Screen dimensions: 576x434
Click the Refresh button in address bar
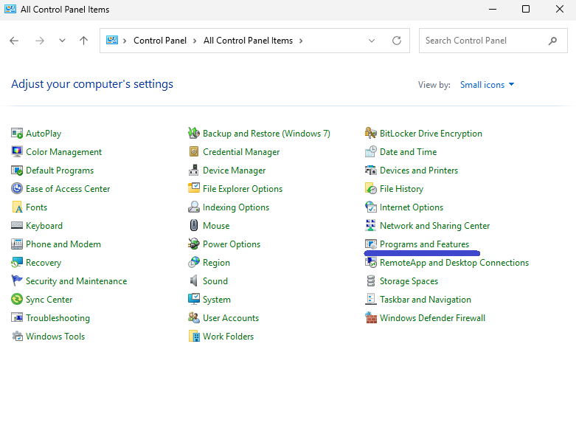[x=397, y=41]
